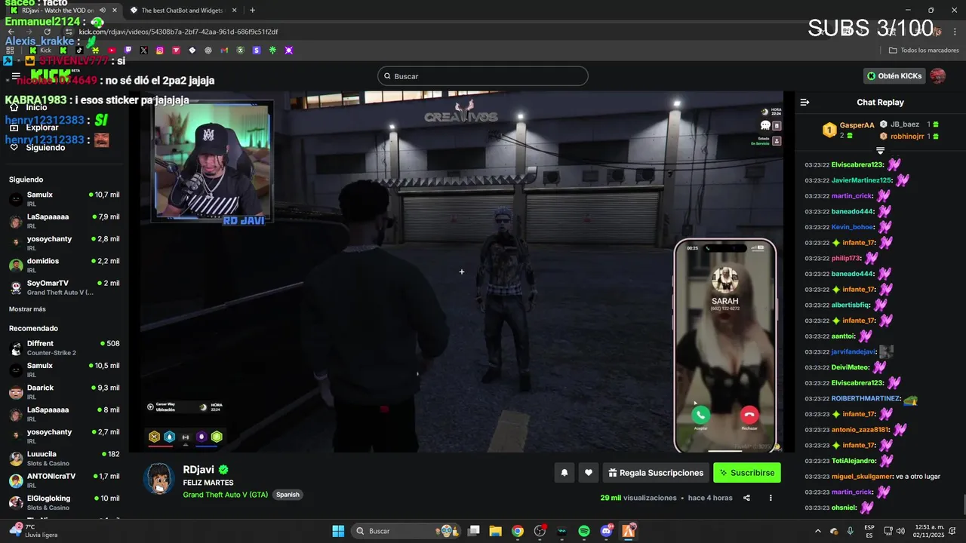This screenshot has width=966, height=543.
Task: Click GasperAA top gifter in chat
Action: click(x=857, y=125)
